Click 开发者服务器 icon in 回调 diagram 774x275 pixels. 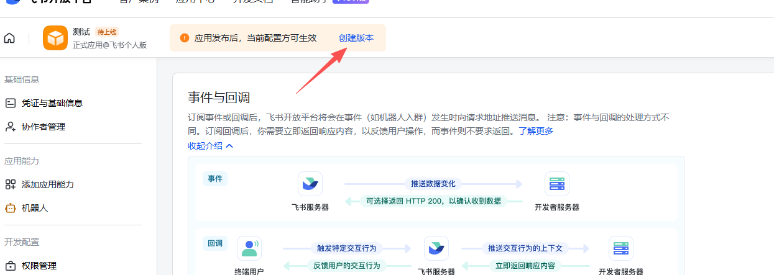pyautogui.click(x=620, y=248)
